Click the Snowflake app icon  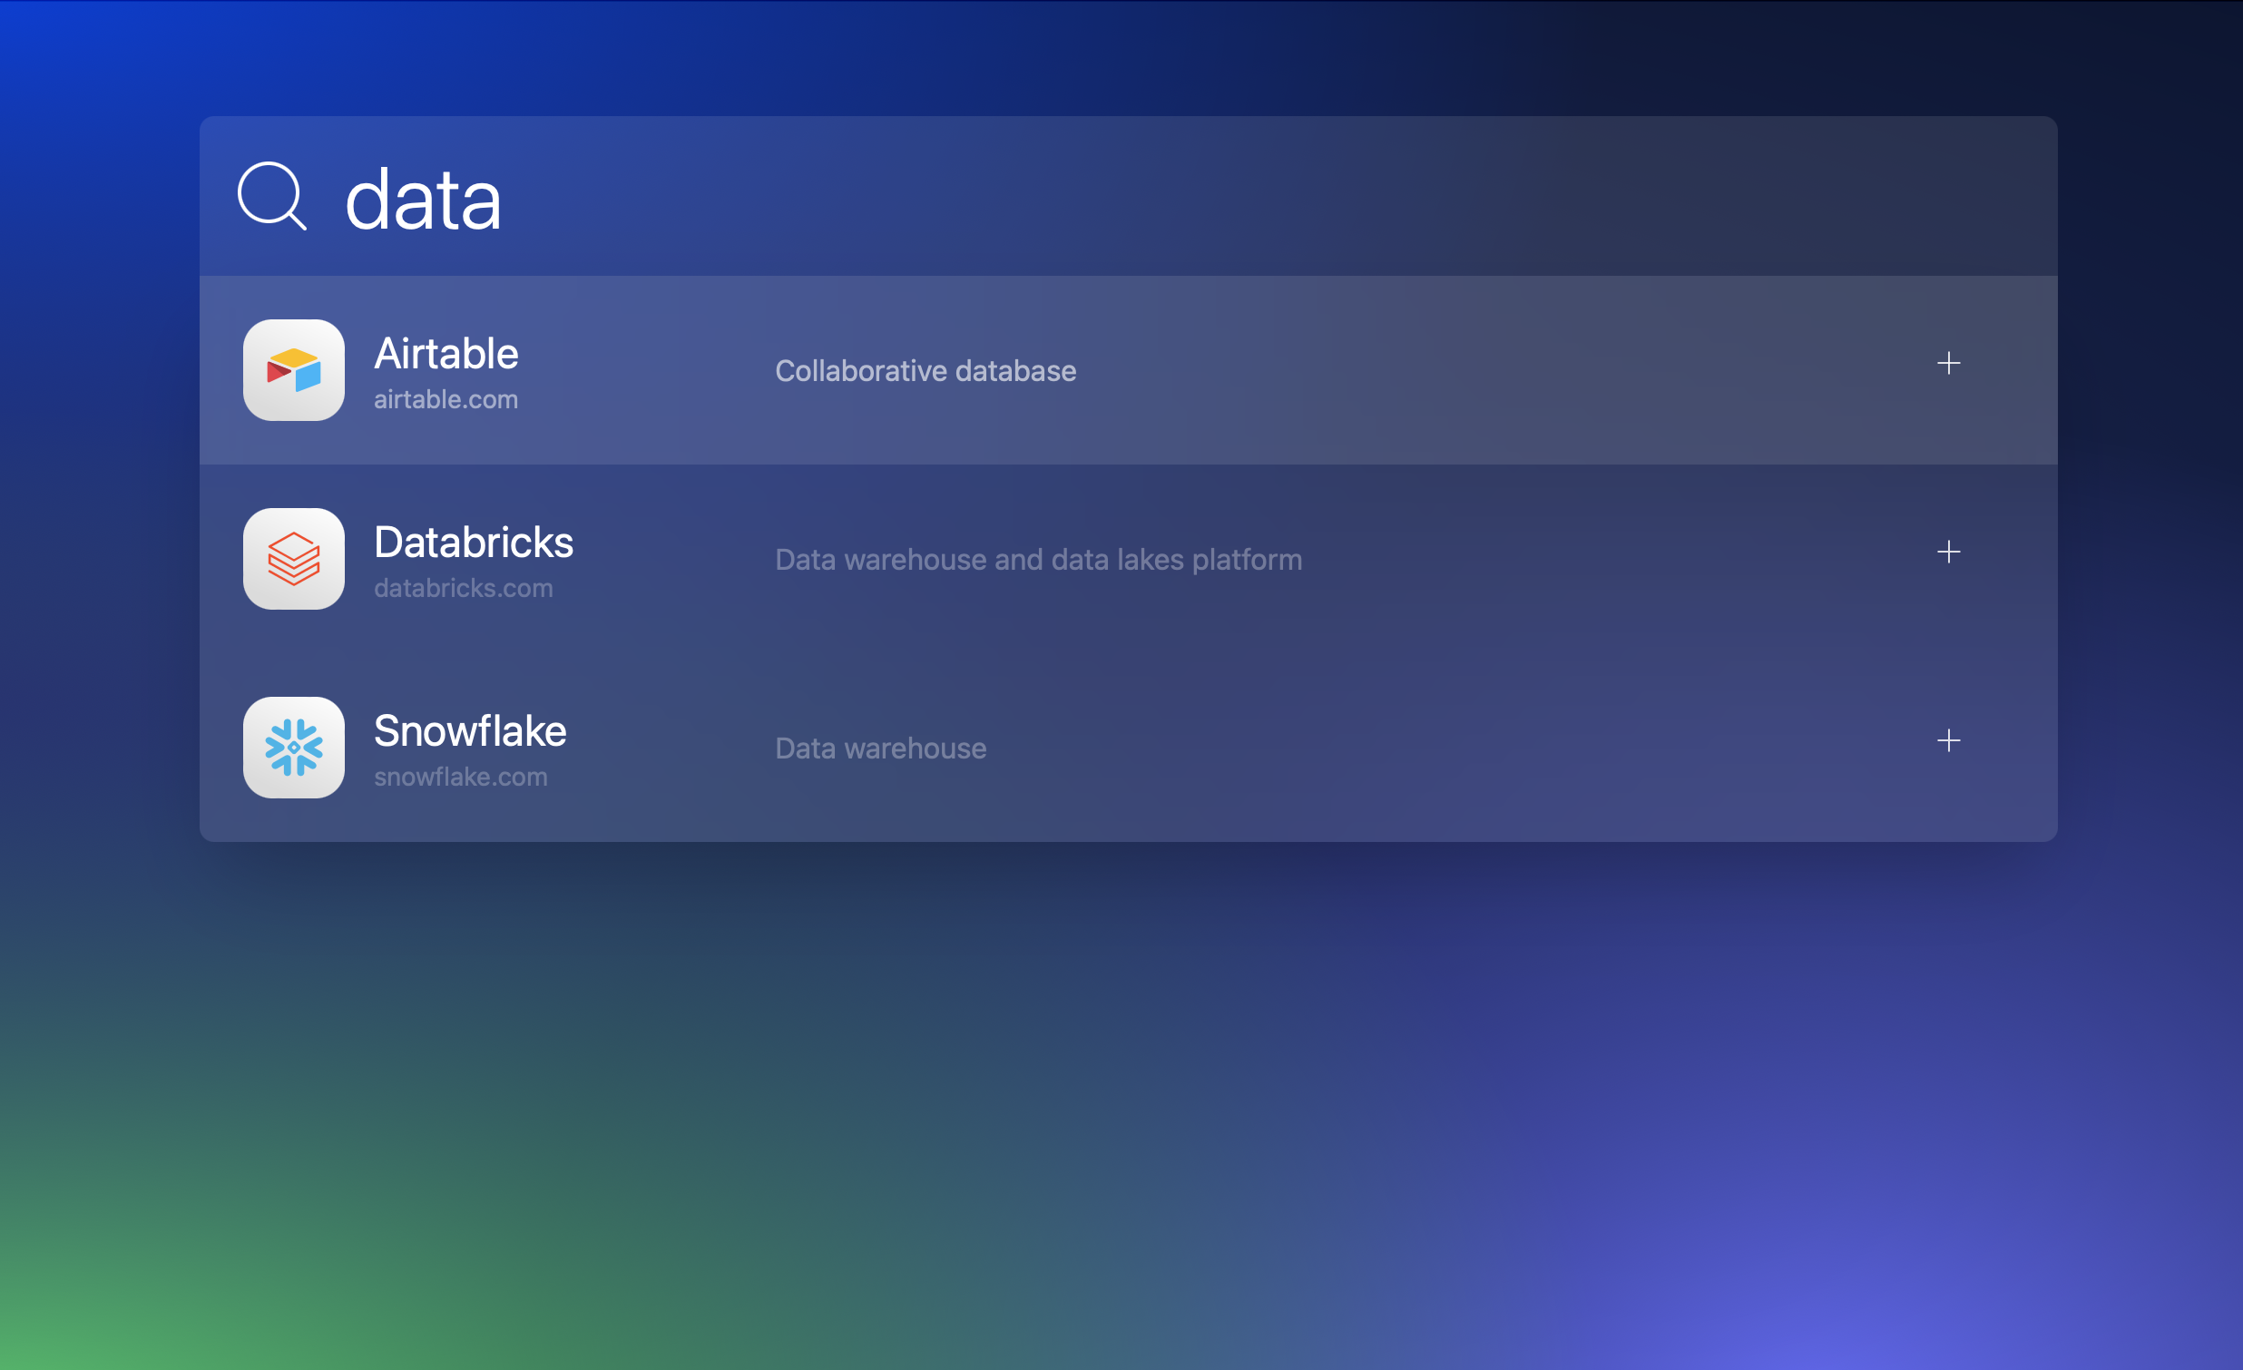click(293, 748)
